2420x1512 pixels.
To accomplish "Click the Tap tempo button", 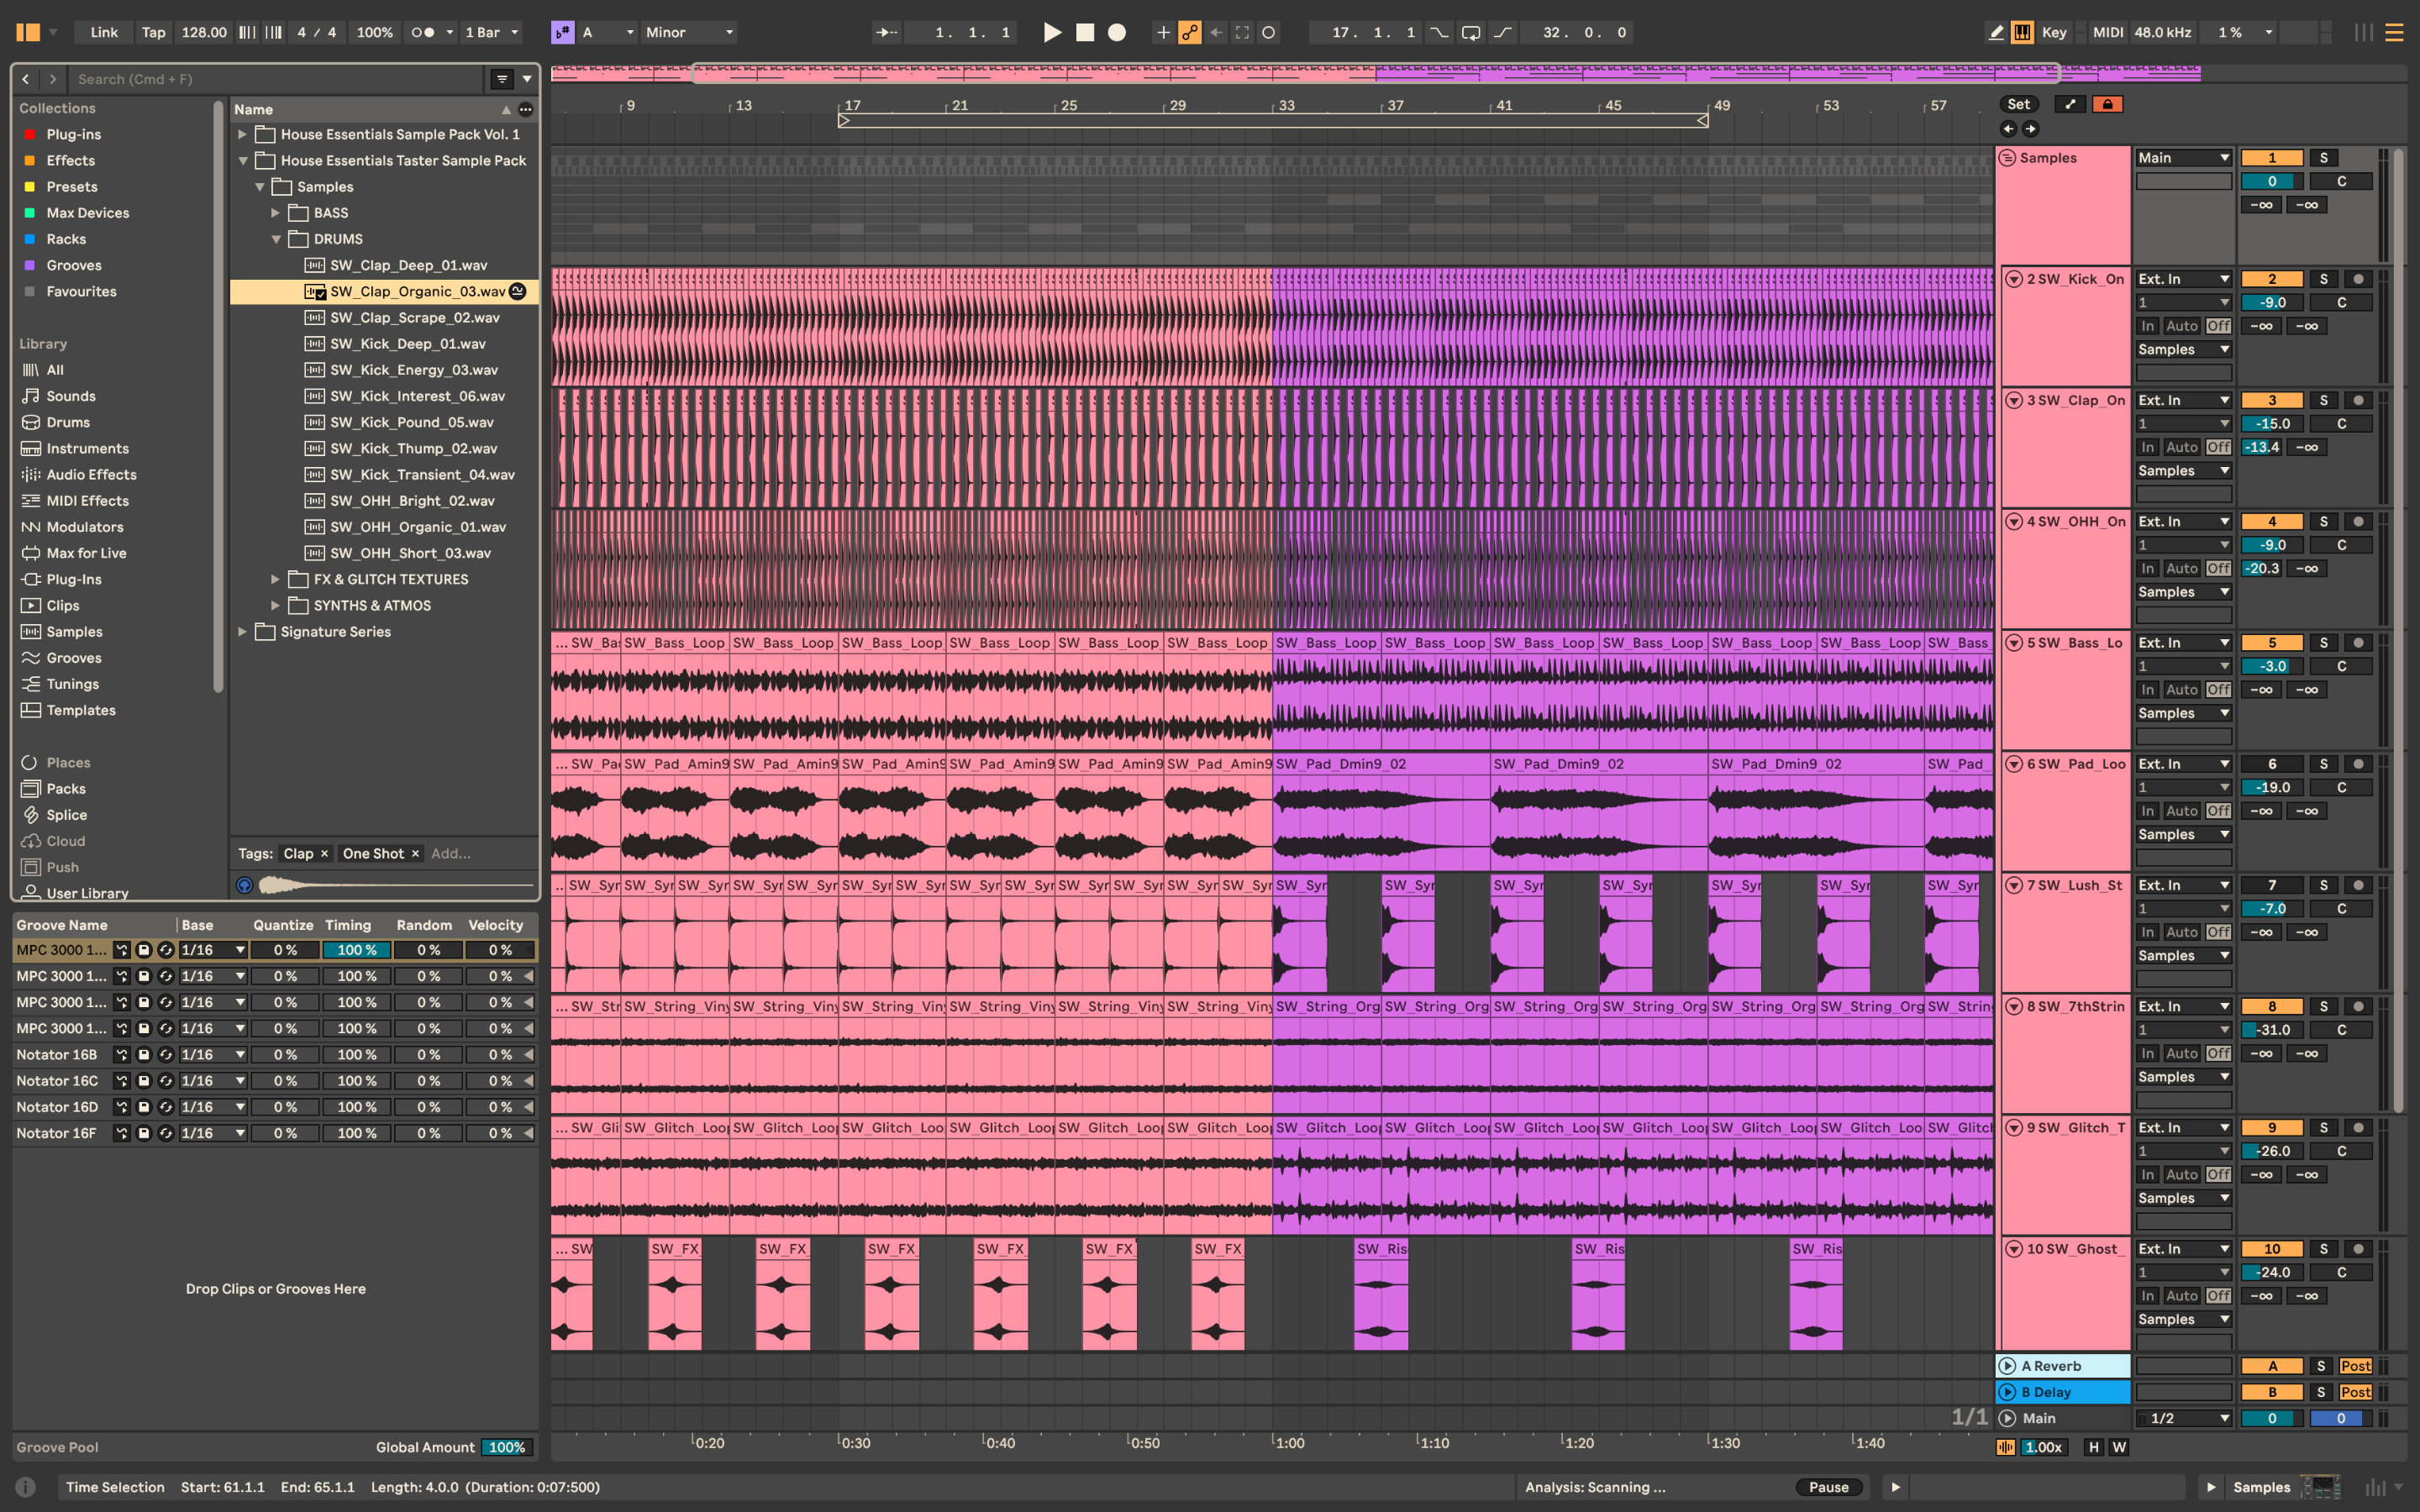I will click(x=153, y=32).
